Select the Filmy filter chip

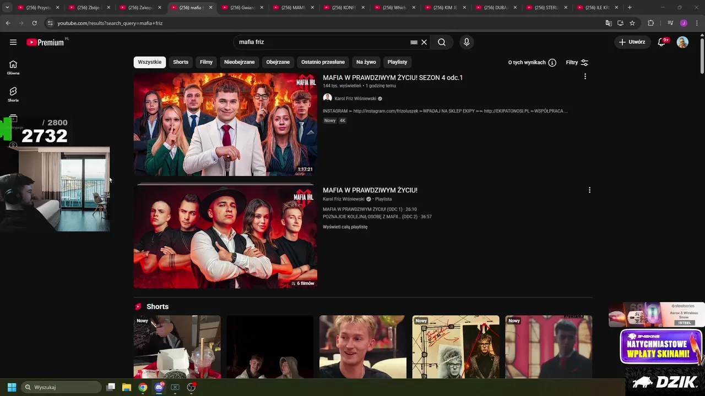click(x=207, y=62)
